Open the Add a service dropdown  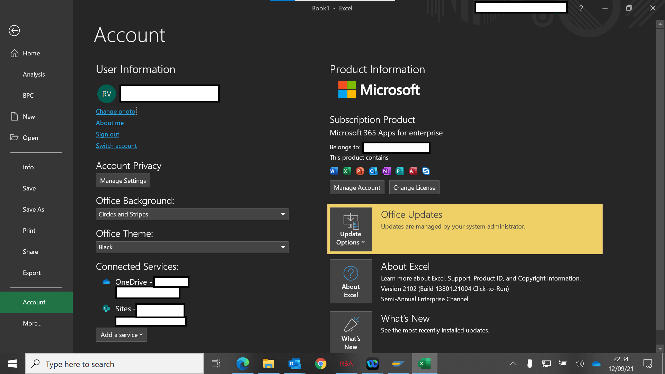point(121,335)
